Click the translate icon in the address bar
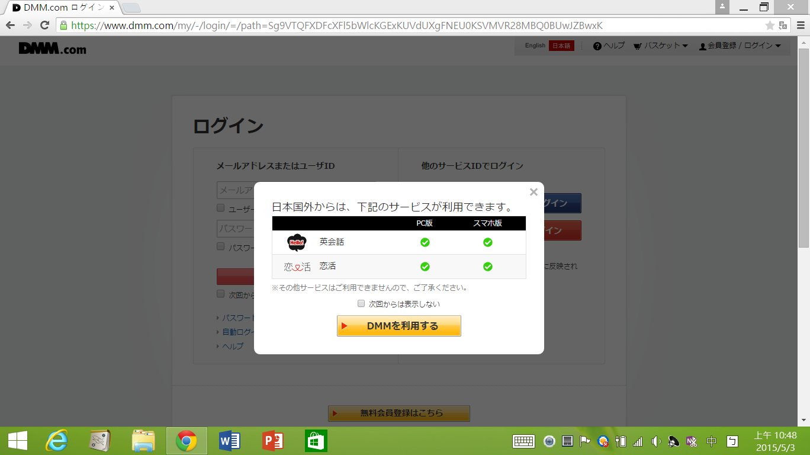Screen dimensions: 810x455 point(783,25)
